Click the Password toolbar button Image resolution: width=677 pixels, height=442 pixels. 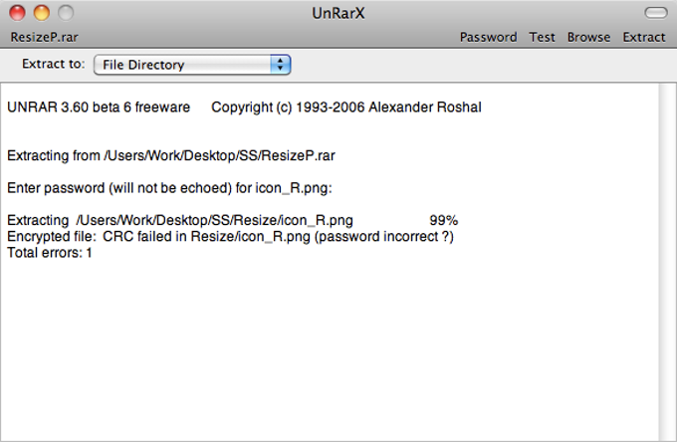click(488, 37)
